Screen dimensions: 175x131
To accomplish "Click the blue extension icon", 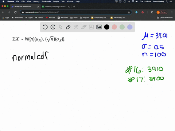I will [x=136, y=12].
